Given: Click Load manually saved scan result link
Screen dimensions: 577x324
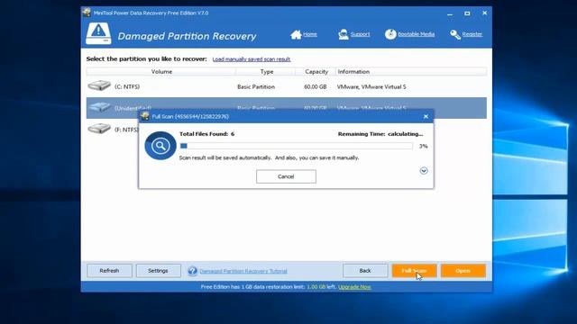Looking at the screenshot, I should click(252, 59).
